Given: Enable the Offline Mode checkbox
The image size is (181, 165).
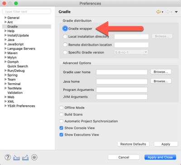Looking at the screenshot, I should tap(61, 108).
